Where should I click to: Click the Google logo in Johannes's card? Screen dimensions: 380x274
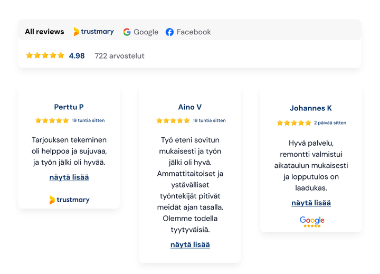pos(311,221)
